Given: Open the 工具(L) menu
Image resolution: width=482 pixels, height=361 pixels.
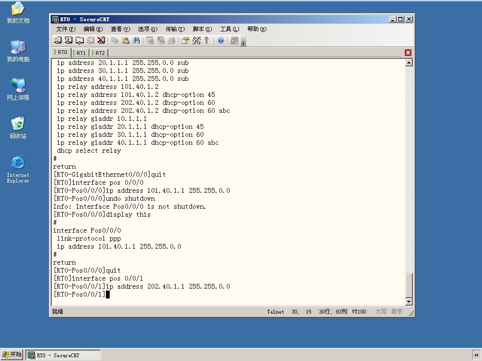Looking at the screenshot, I should 230,29.
